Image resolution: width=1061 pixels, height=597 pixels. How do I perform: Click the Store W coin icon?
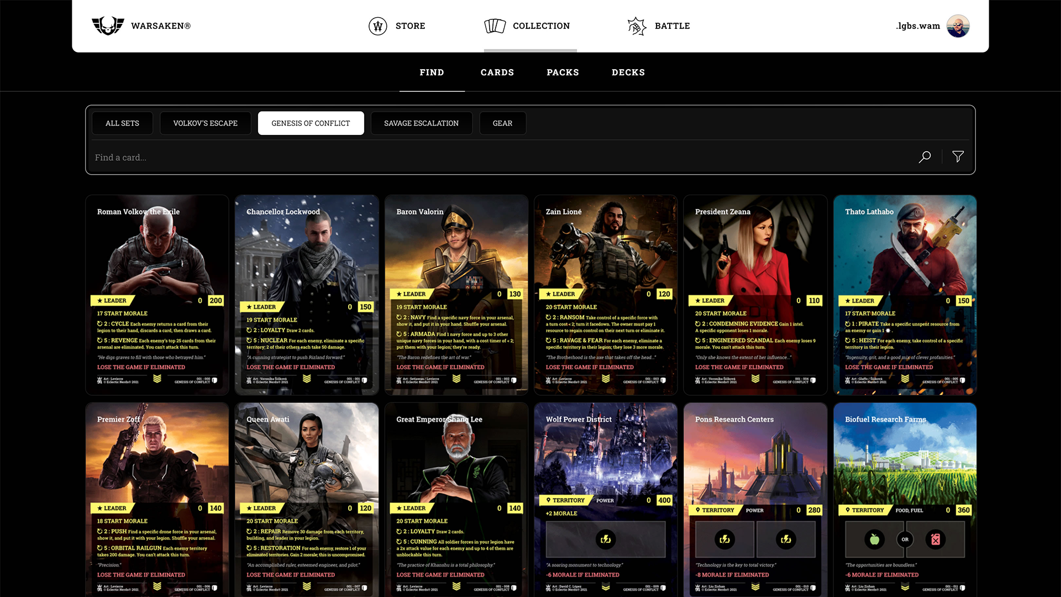click(x=378, y=26)
